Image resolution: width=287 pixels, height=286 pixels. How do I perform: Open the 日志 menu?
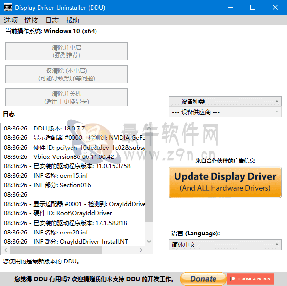[x=52, y=20]
